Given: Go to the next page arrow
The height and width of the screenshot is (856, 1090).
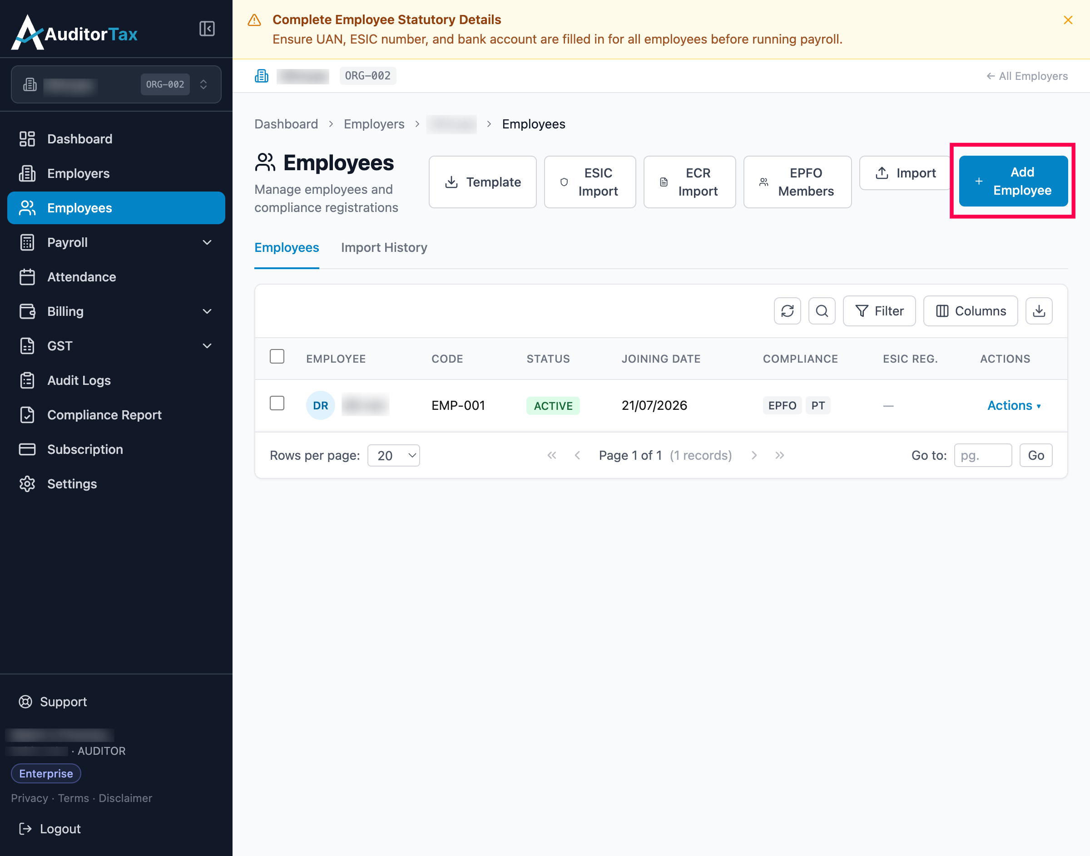Looking at the screenshot, I should click(x=754, y=455).
